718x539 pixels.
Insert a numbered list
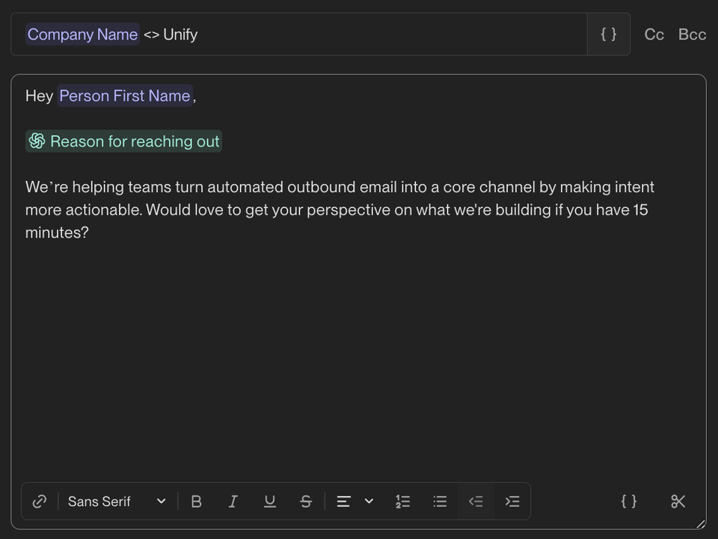[x=403, y=502]
